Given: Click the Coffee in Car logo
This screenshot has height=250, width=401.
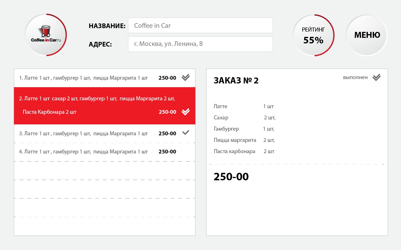Looking at the screenshot, I should pyautogui.click(x=45, y=35).
